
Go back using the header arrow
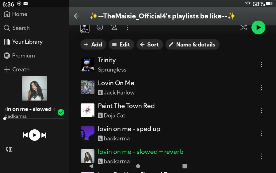coord(77,16)
